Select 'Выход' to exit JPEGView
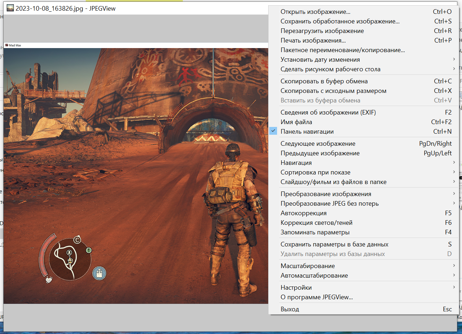The image size is (462, 334). tap(363, 309)
